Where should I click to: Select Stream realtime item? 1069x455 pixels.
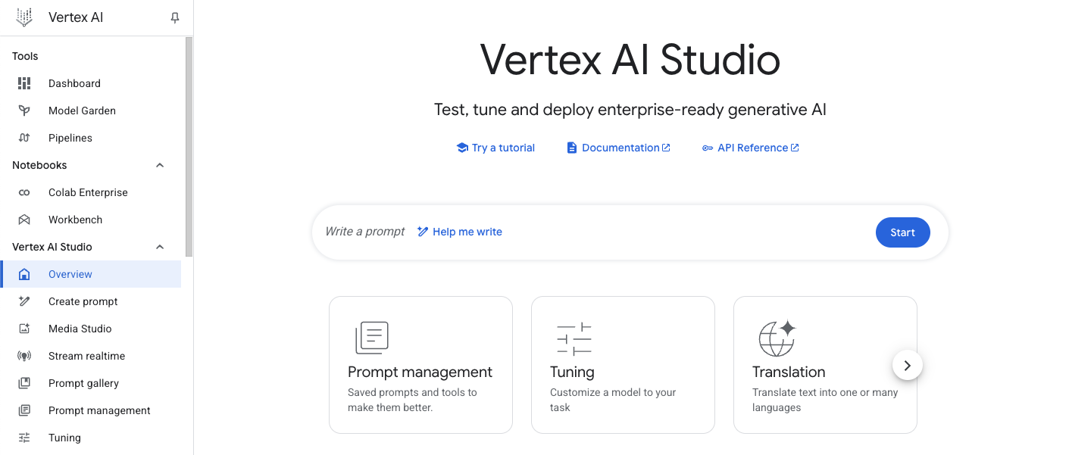(x=91, y=356)
